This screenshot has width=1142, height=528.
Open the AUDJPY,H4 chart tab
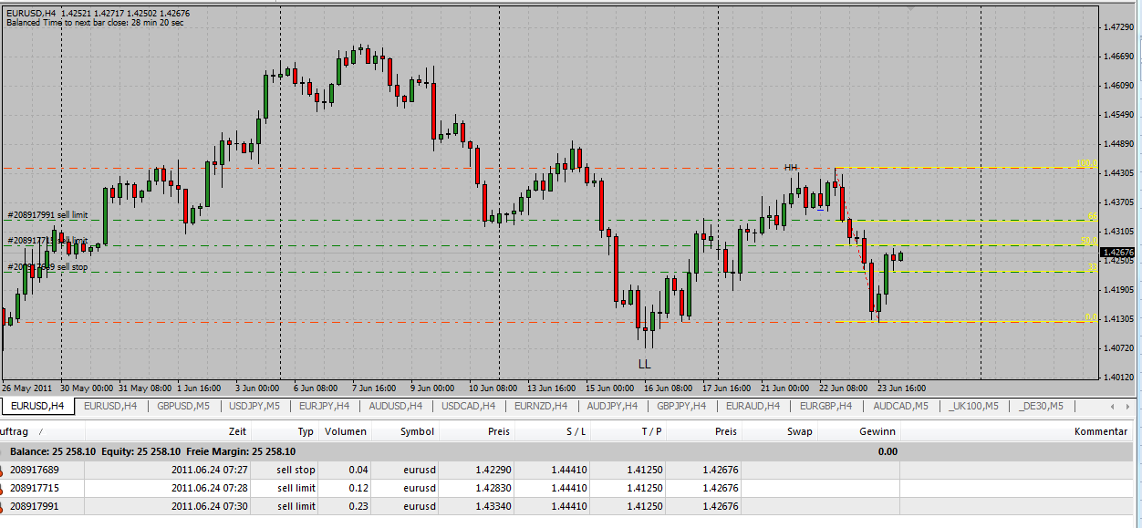click(613, 406)
